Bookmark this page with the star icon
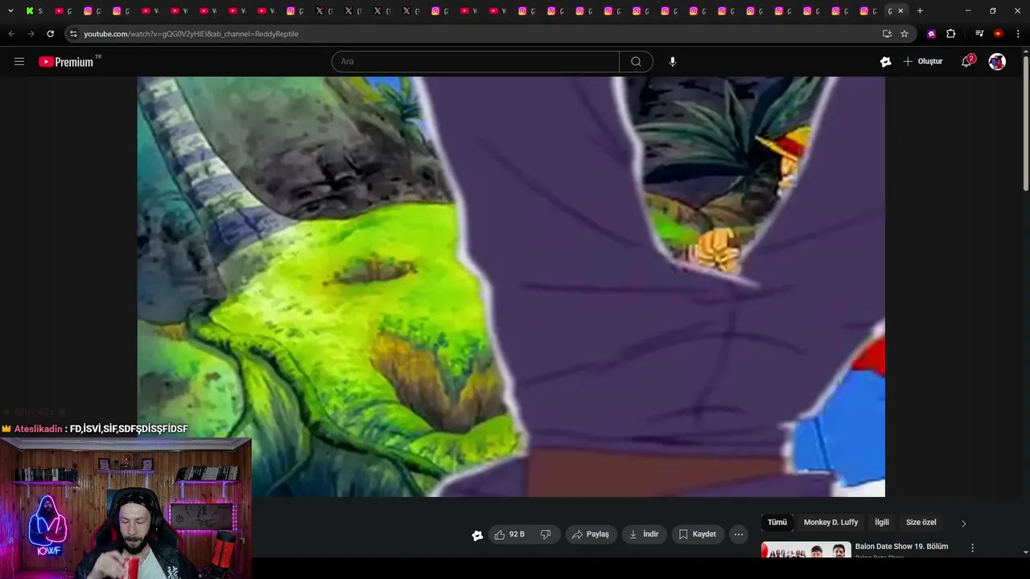The image size is (1030, 579). (x=904, y=34)
